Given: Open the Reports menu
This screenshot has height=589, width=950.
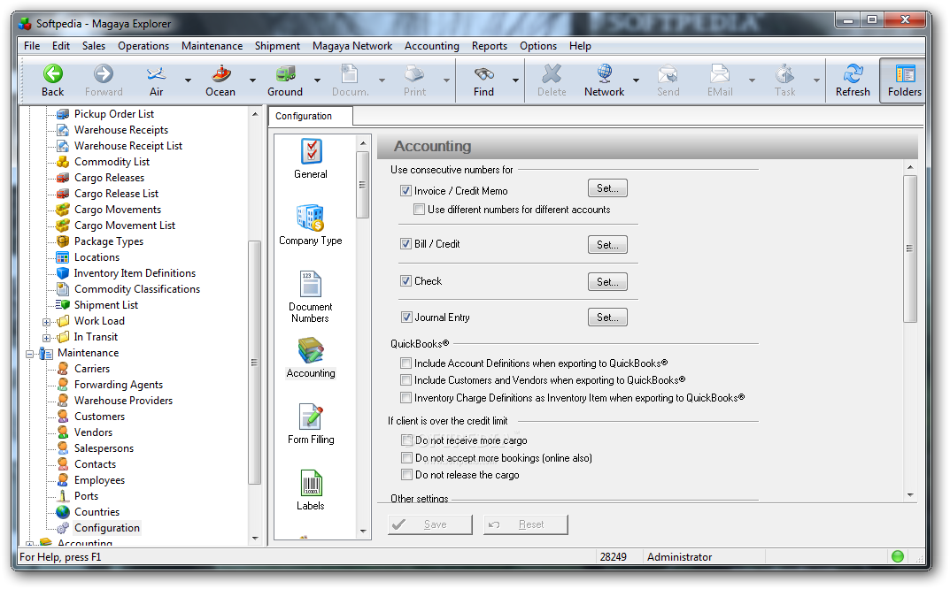Looking at the screenshot, I should [x=490, y=46].
